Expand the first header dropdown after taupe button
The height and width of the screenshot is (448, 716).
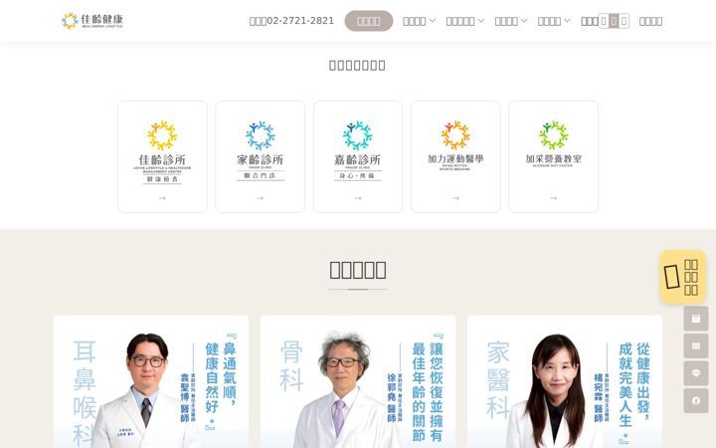(419, 21)
